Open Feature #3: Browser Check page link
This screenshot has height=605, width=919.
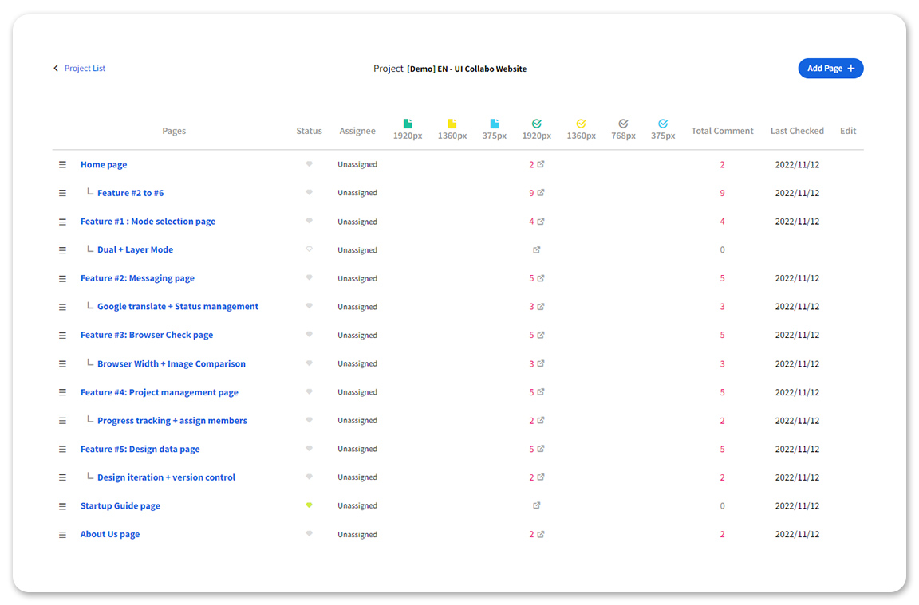[x=147, y=336]
